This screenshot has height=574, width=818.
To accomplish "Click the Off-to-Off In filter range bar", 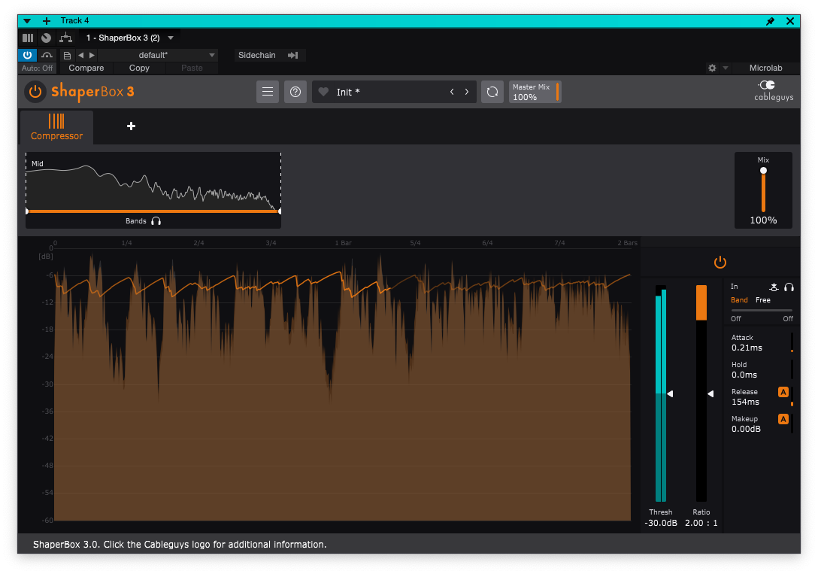I will [762, 311].
